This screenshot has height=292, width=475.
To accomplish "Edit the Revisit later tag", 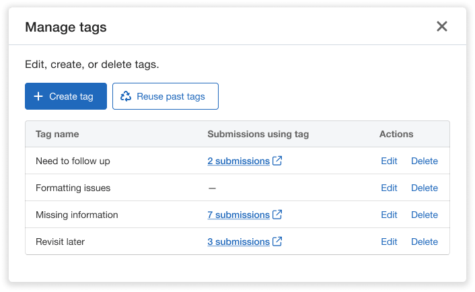I will click(x=389, y=242).
